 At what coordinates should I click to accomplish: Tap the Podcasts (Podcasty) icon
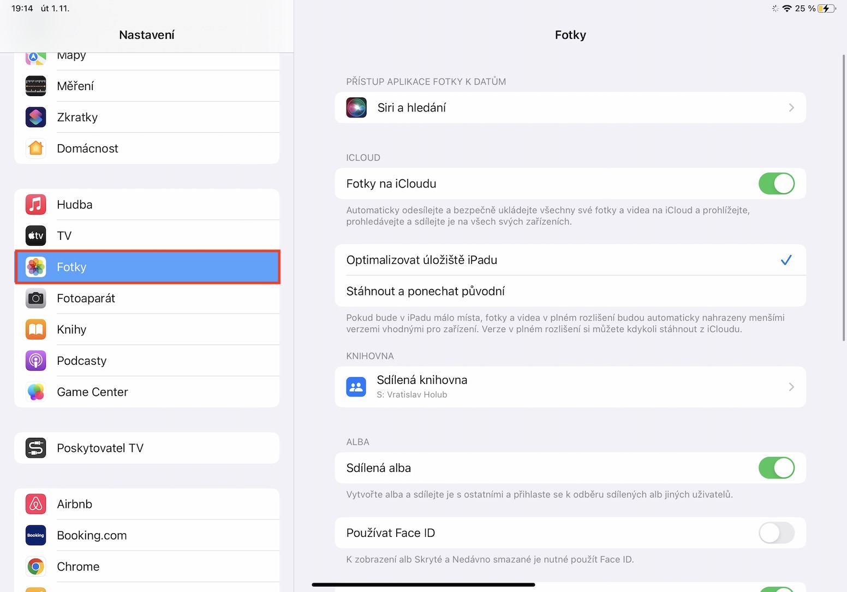(36, 361)
